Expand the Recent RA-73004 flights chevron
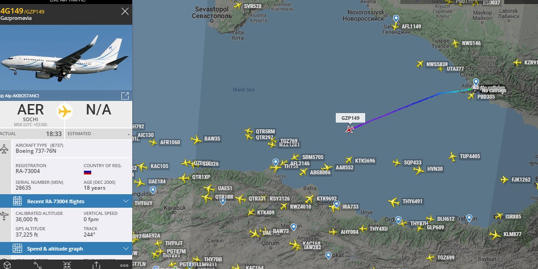This screenshot has height=269, width=538. [x=125, y=201]
